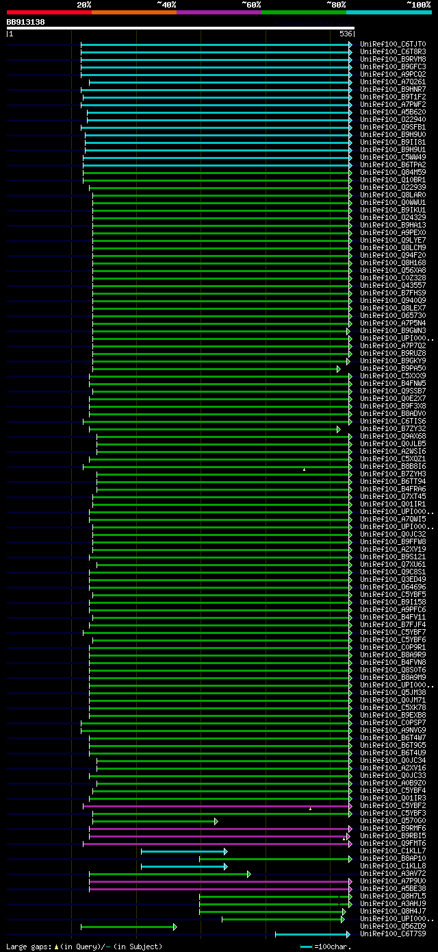Image resolution: width=438 pixels, height=952 pixels.
Task: Select hit label UniRef100_C5XXX9
Action: (x=393, y=376)
